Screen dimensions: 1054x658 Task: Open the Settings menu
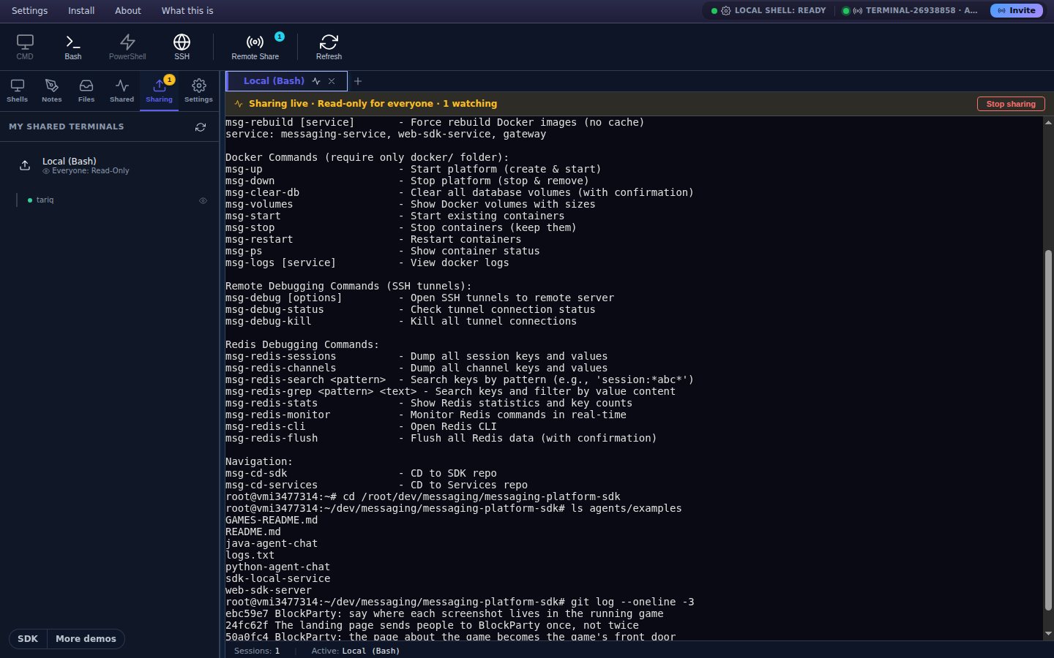point(30,11)
